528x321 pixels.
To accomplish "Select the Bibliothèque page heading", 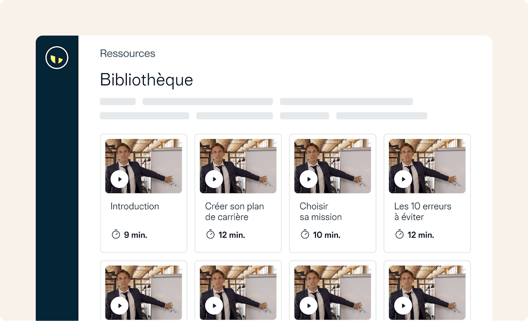I will pos(147,80).
